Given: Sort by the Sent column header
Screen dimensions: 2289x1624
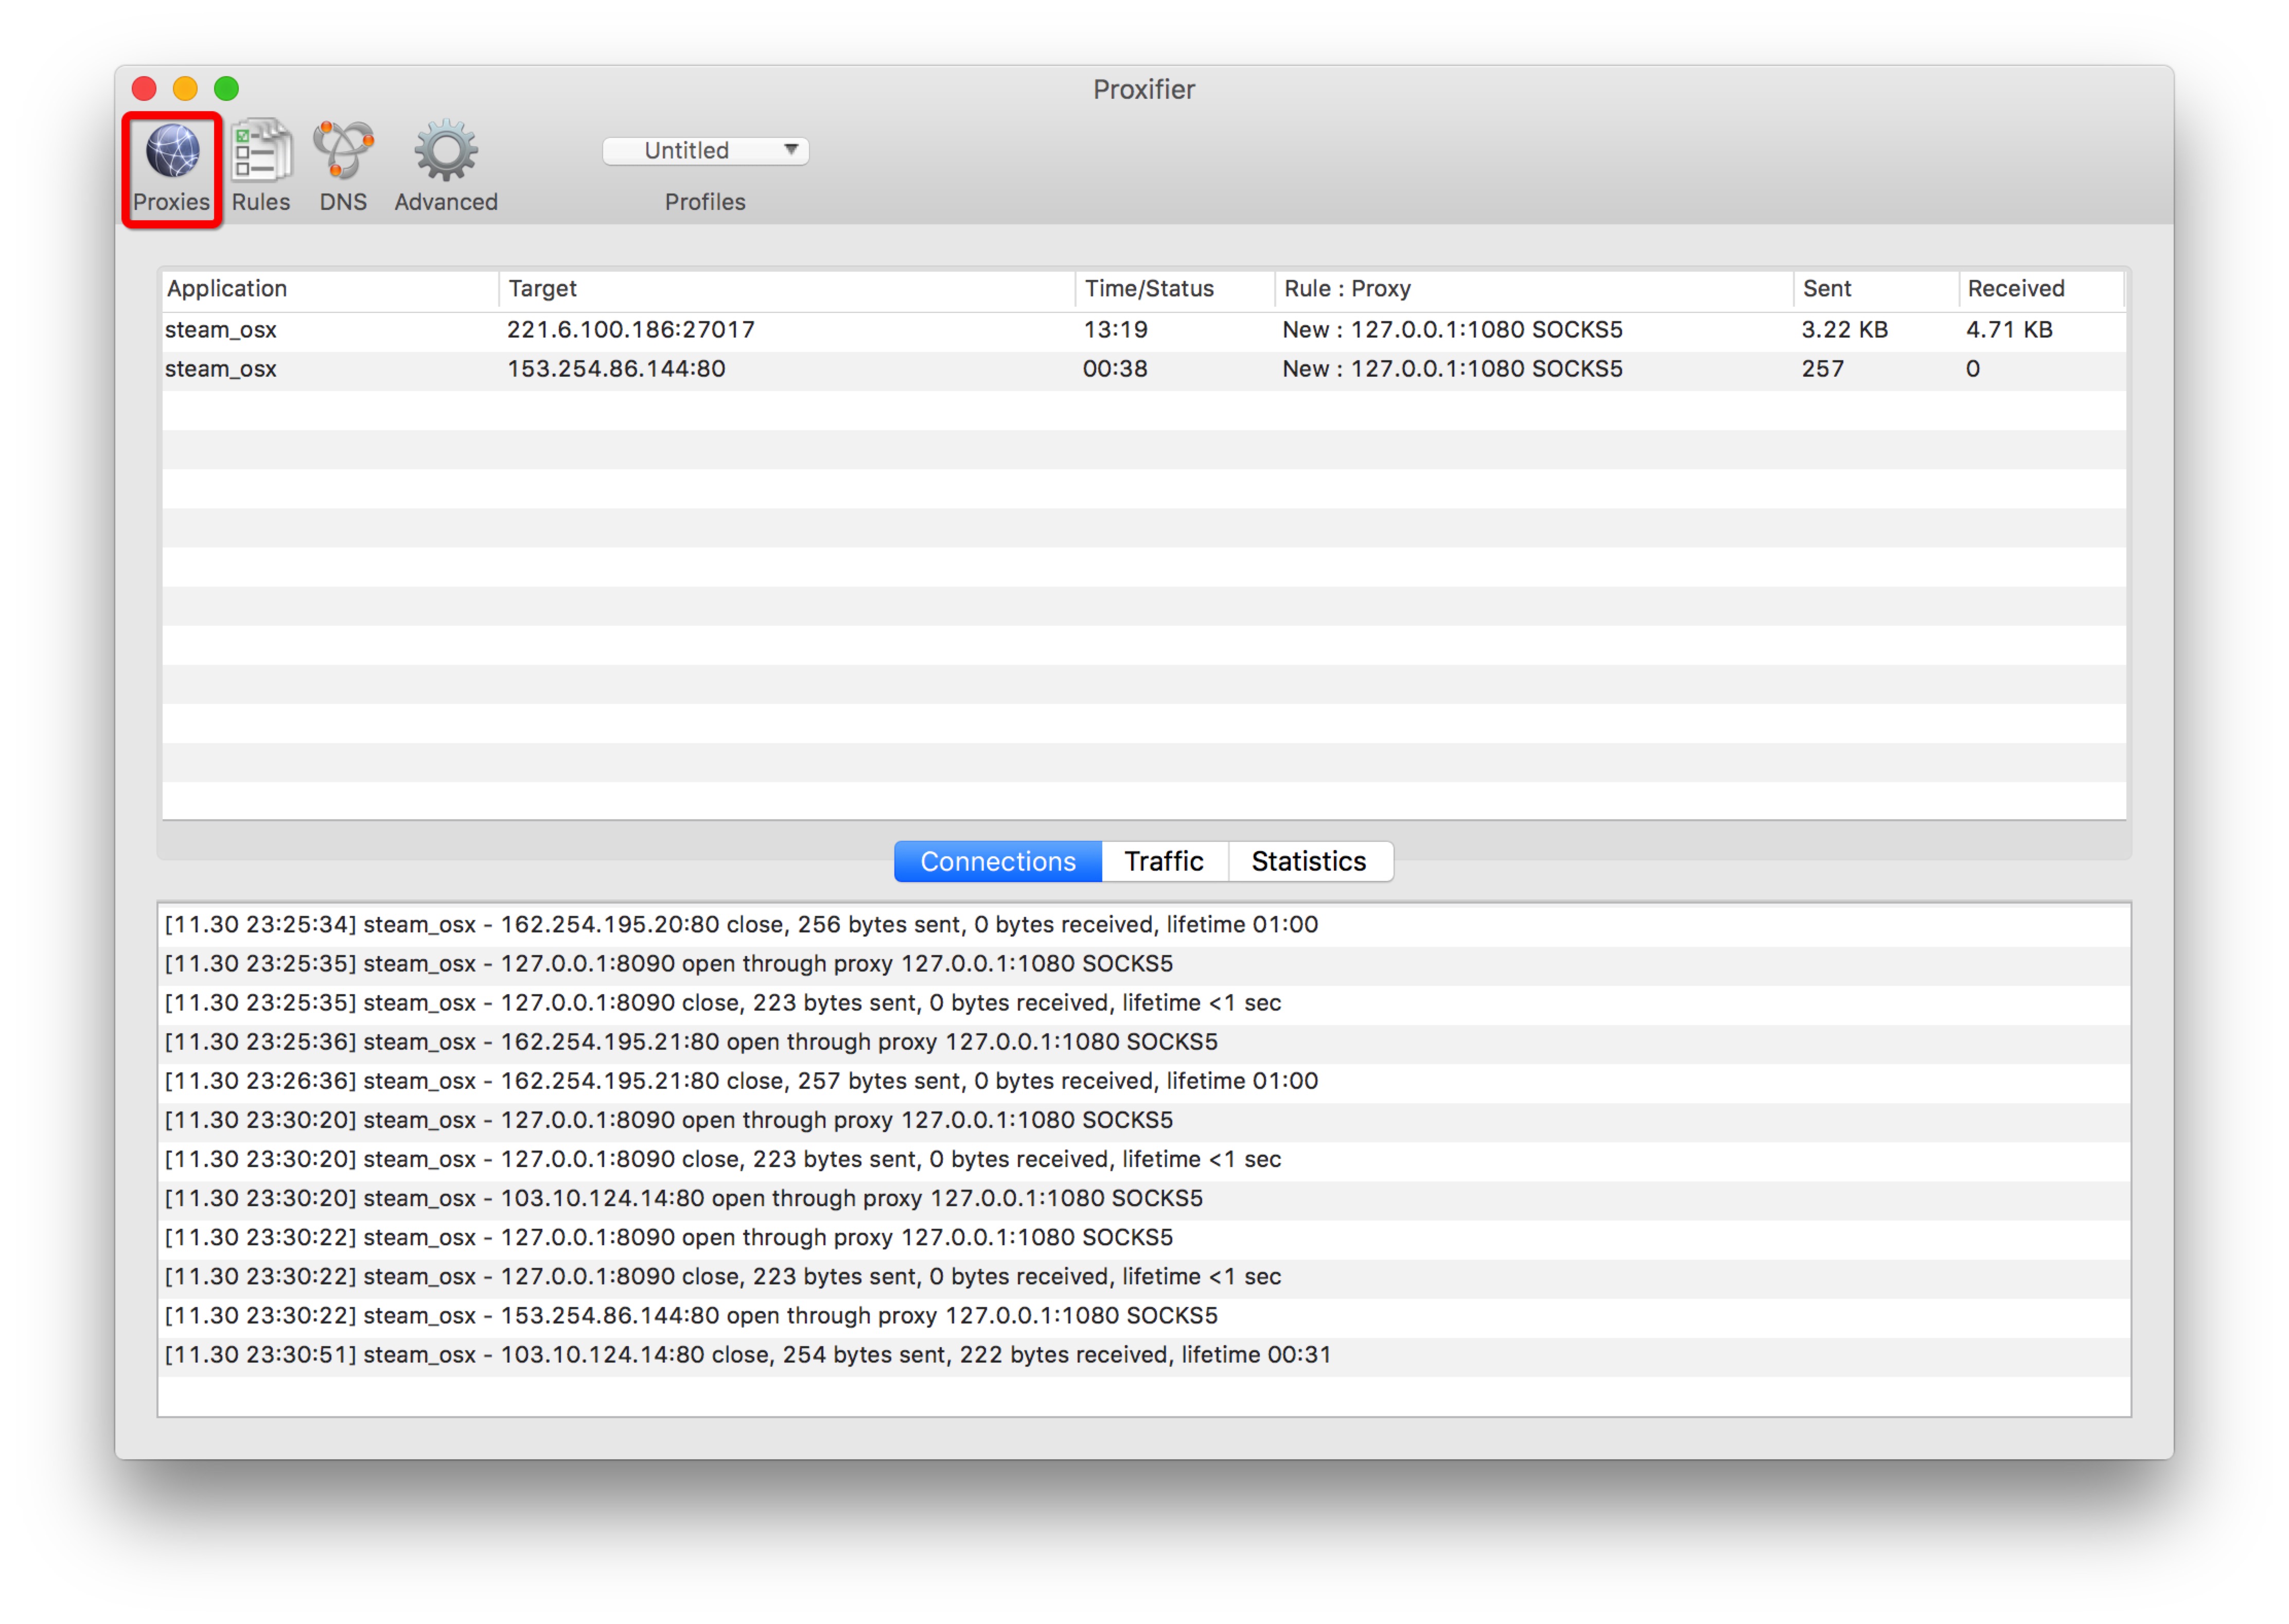Looking at the screenshot, I should tap(1874, 289).
